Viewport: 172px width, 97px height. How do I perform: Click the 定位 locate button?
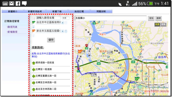pos(151,18)
